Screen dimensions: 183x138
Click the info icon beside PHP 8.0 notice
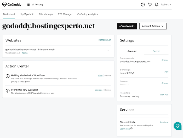(8, 91)
